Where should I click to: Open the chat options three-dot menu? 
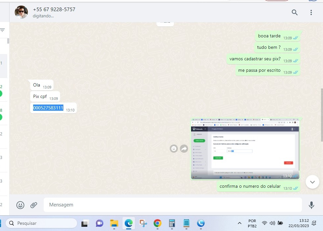click(311, 12)
